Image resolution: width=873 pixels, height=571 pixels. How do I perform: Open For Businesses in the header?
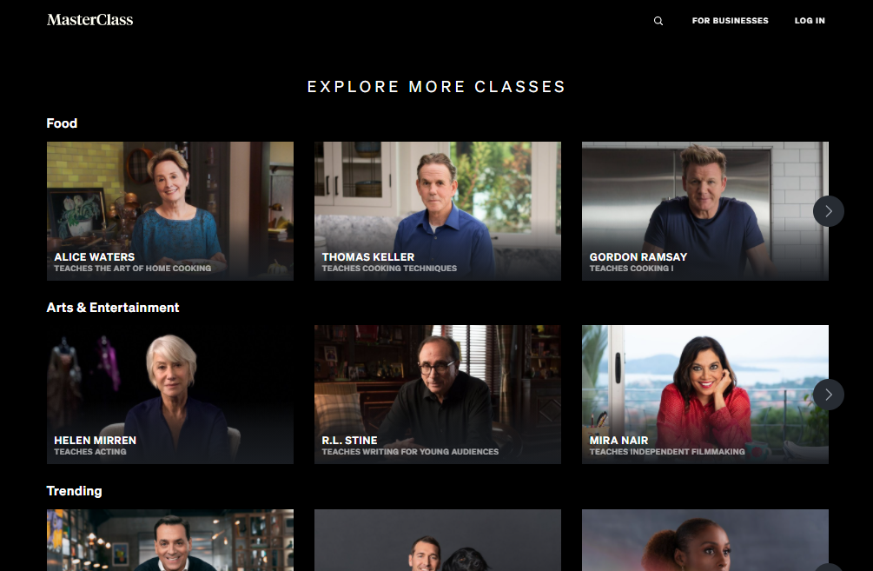point(730,21)
